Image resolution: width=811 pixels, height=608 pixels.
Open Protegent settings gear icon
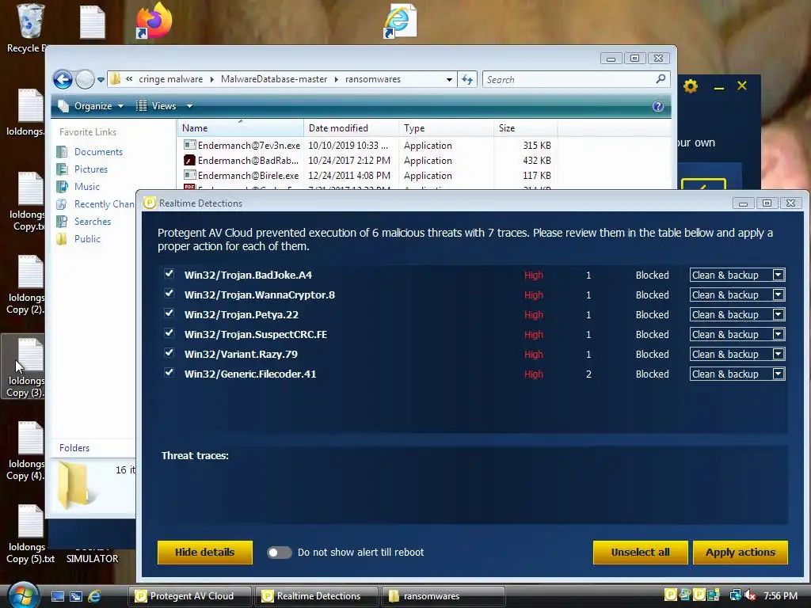[690, 85]
